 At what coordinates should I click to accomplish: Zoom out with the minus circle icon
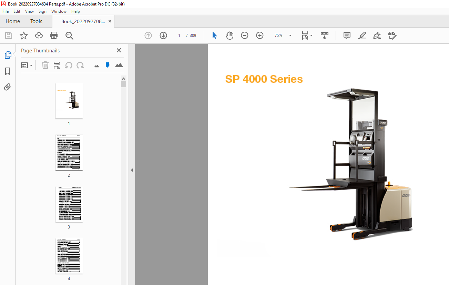pyautogui.click(x=245, y=35)
